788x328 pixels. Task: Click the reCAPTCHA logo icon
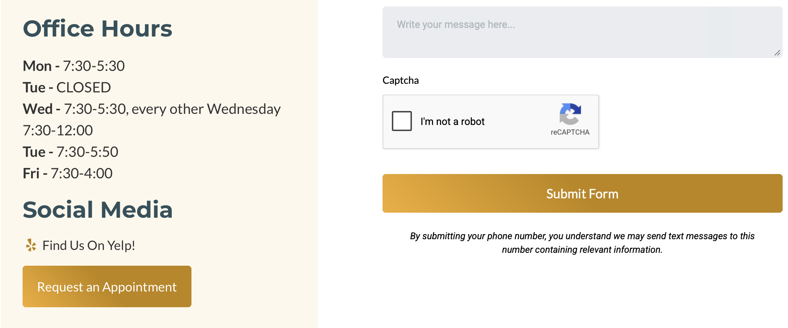point(570,114)
